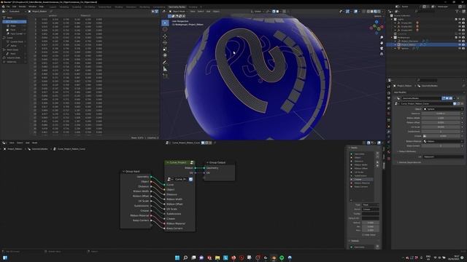Toggle render camera icon for Sphere row

tap(463, 49)
